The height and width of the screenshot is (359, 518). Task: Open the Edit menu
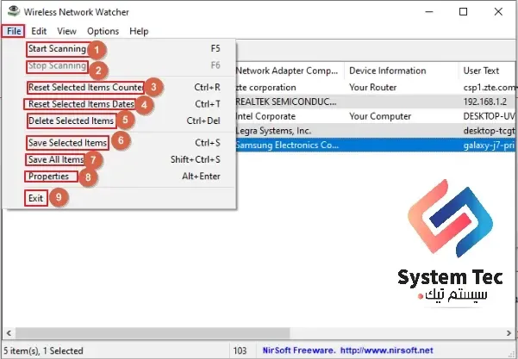(x=39, y=31)
